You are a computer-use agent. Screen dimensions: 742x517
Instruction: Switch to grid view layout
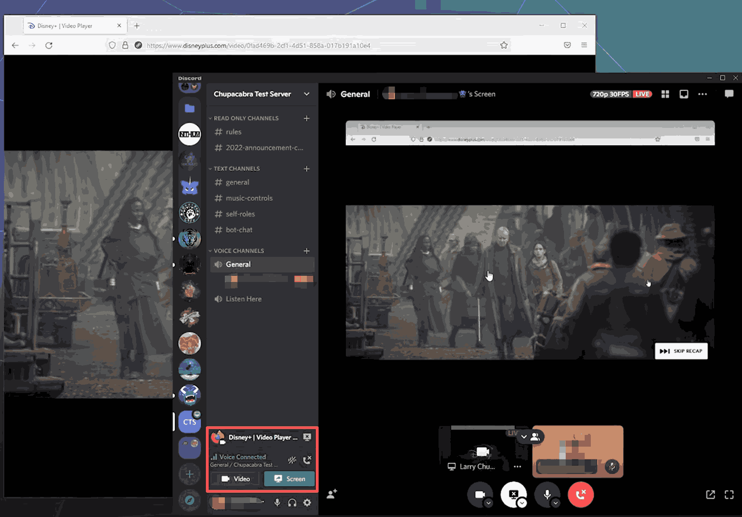pyautogui.click(x=665, y=94)
